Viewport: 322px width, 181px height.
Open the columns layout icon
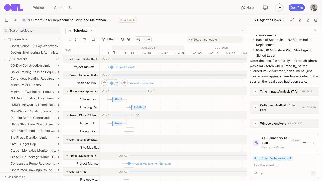pos(93,39)
